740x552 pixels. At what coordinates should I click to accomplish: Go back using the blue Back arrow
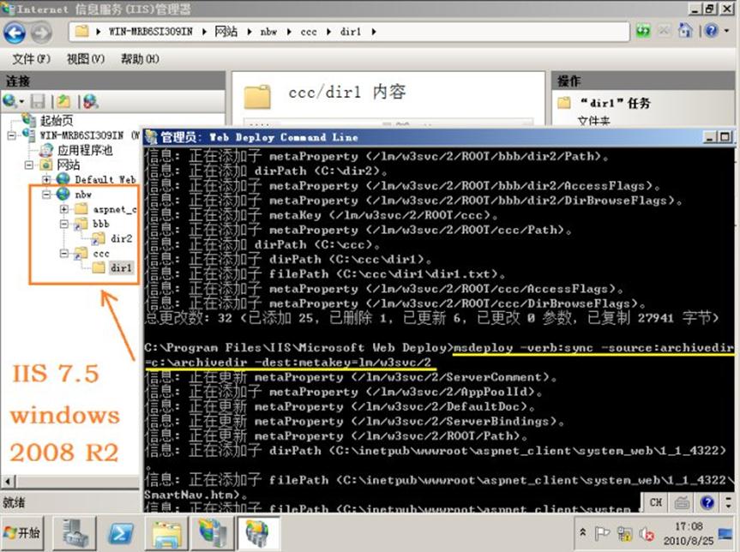pyautogui.click(x=15, y=33)
